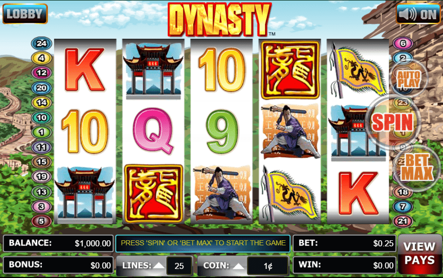Enable Auto Play mode
This screenshot has height=278, width=443.
tap(409, 79)
